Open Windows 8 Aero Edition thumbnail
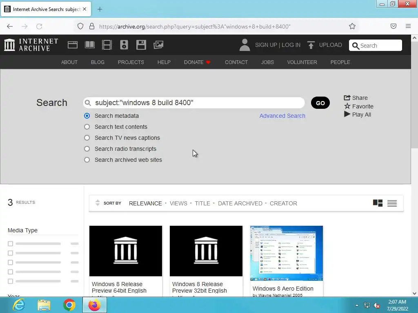 tap(286, 253)
